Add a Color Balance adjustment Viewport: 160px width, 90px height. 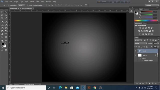(x=142, y=31)
